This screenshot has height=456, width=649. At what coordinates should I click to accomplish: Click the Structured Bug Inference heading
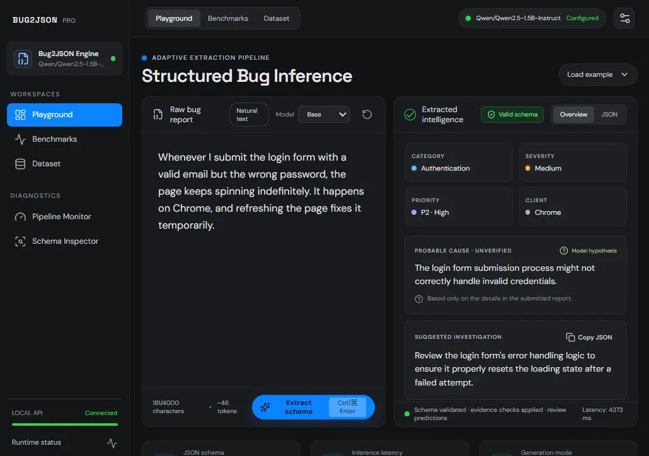coord(247,76)
